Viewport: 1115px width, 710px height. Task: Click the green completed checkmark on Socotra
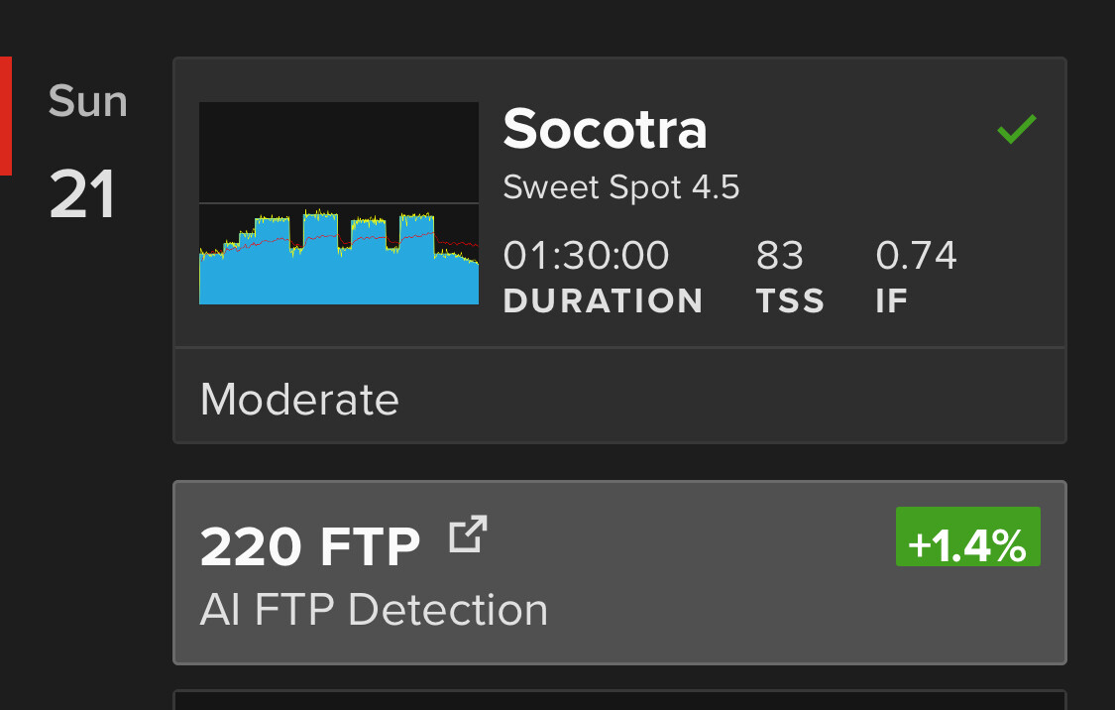coord(1017,129)
